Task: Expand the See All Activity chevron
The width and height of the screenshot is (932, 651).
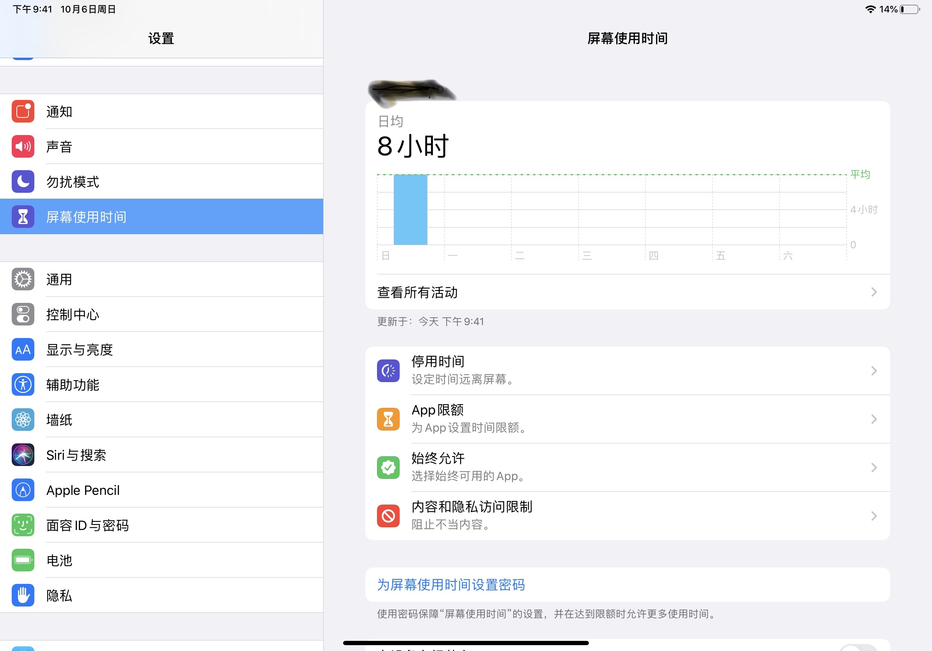Action: tap(873, 292)
